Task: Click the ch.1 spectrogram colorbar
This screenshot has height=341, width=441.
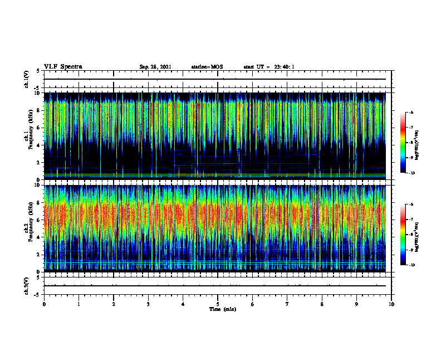Action: tap(403, 143)
